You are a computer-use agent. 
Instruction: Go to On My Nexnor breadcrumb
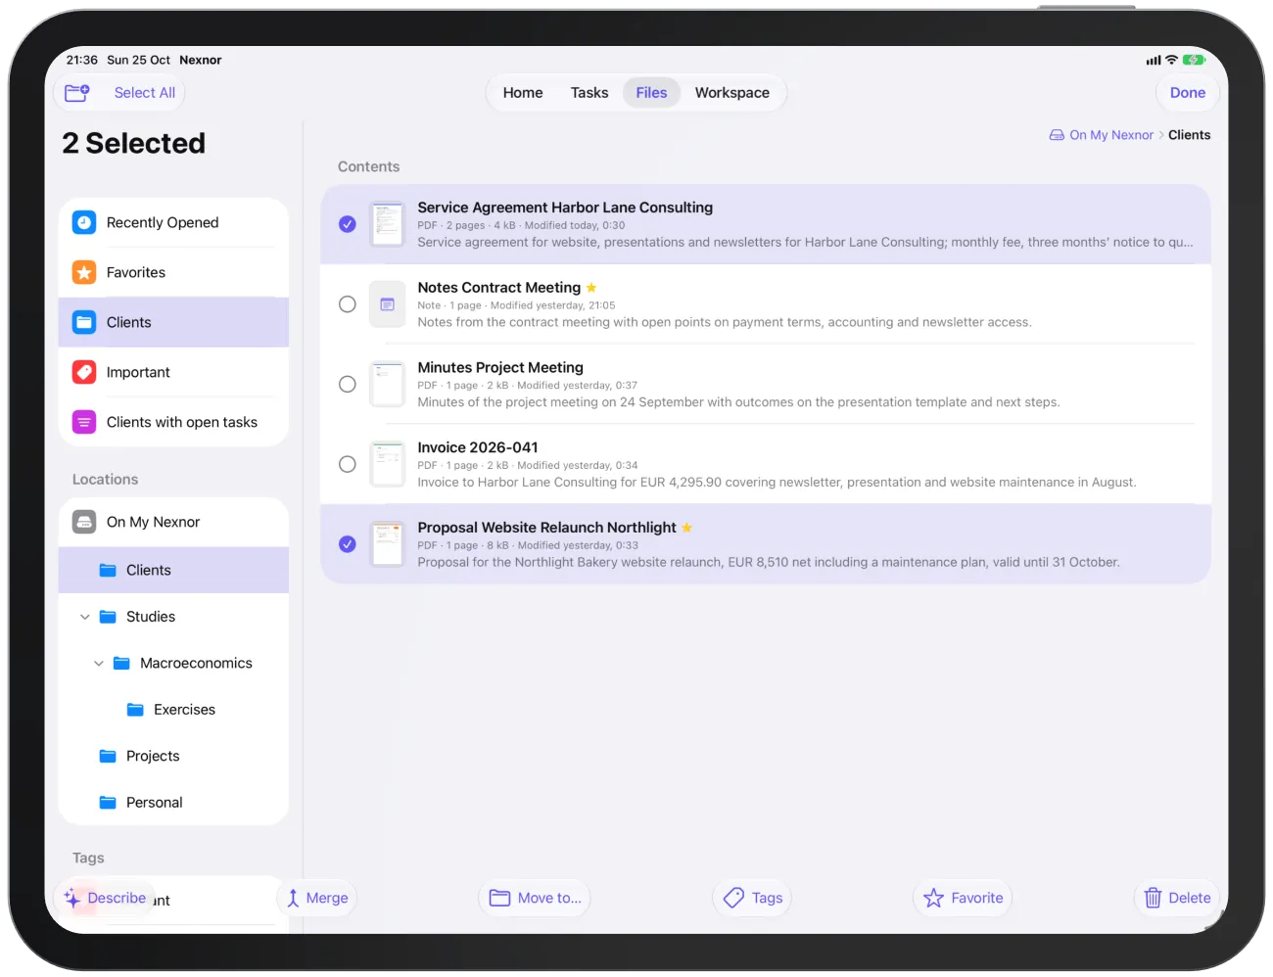1102,135
